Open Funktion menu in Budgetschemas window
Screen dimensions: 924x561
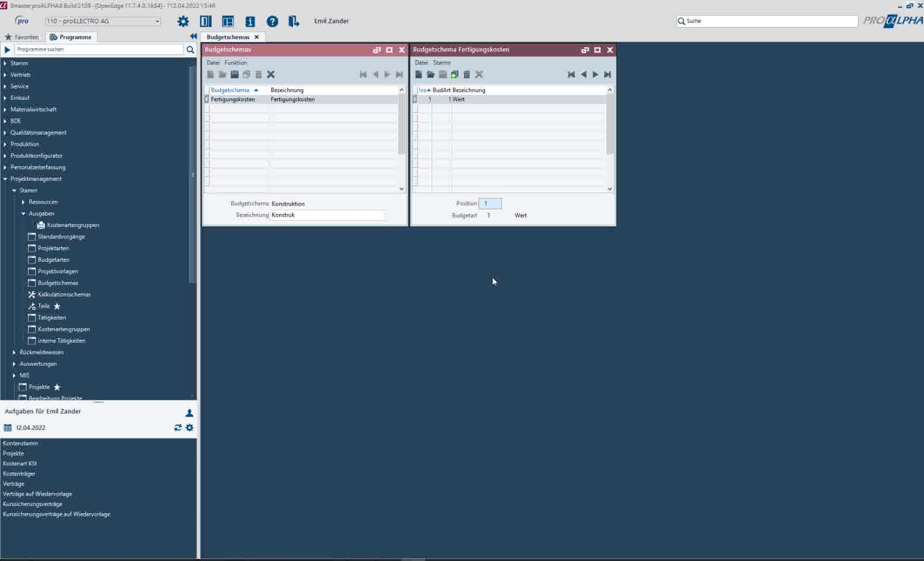tap(236, 62)
